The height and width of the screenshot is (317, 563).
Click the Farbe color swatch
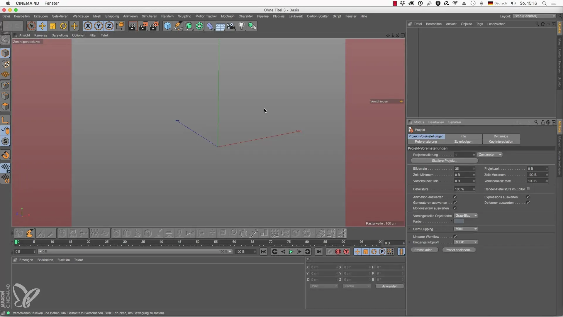pos(459,221)
